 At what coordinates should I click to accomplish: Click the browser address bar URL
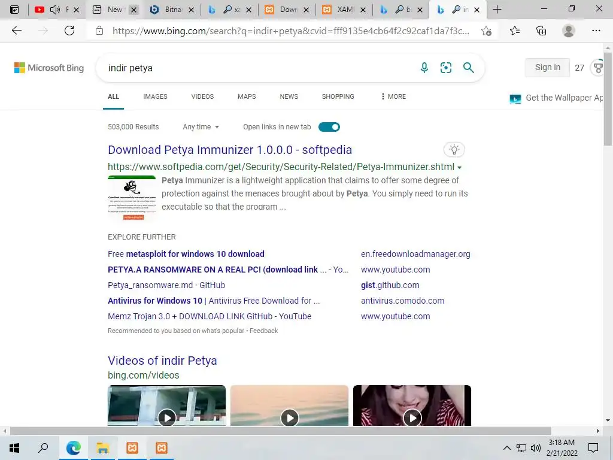pos(290,31)
